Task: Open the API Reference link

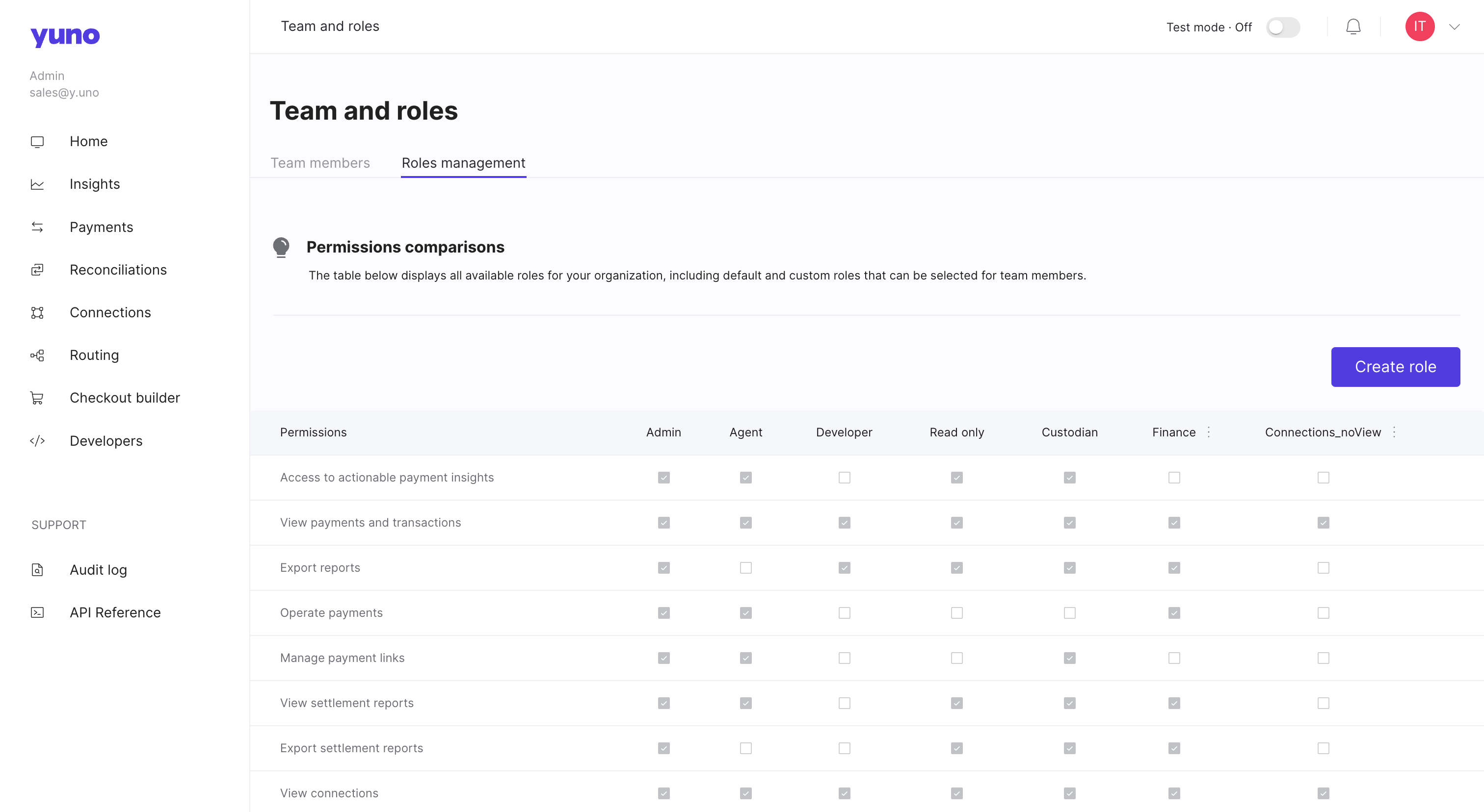Action: pos(115,612)
